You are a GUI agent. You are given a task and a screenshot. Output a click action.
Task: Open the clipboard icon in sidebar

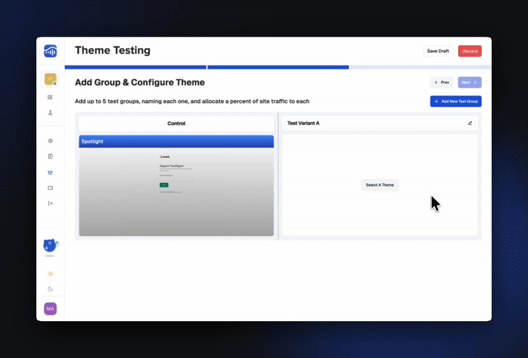[50, 156]
